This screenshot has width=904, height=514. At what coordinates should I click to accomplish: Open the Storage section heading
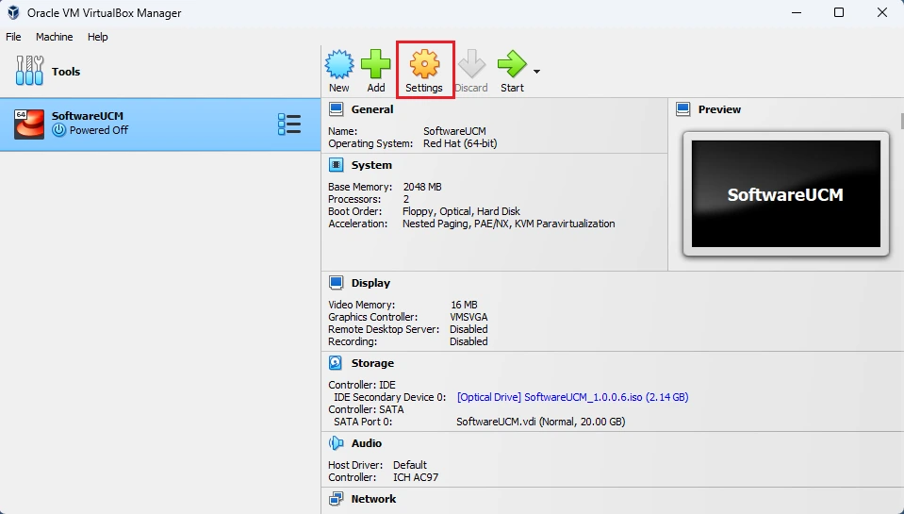tap(372, 363)
